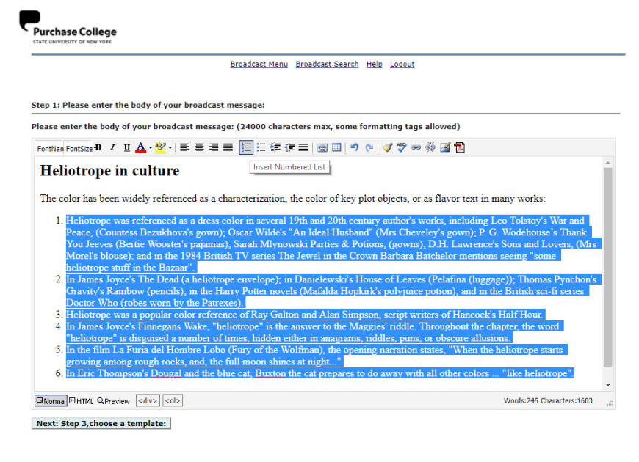
Task: Click the format cleanup brush icon
Action: (387, 147)
